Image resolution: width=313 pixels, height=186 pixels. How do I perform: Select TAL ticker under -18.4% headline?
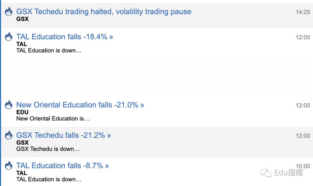coord(21,44)
